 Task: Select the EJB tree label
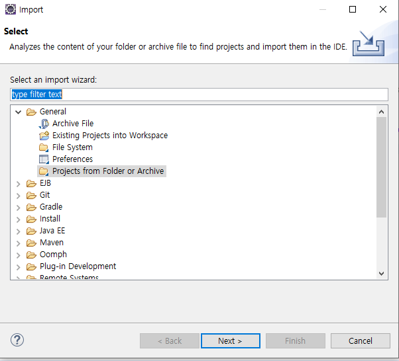click(x=45, y=183)
